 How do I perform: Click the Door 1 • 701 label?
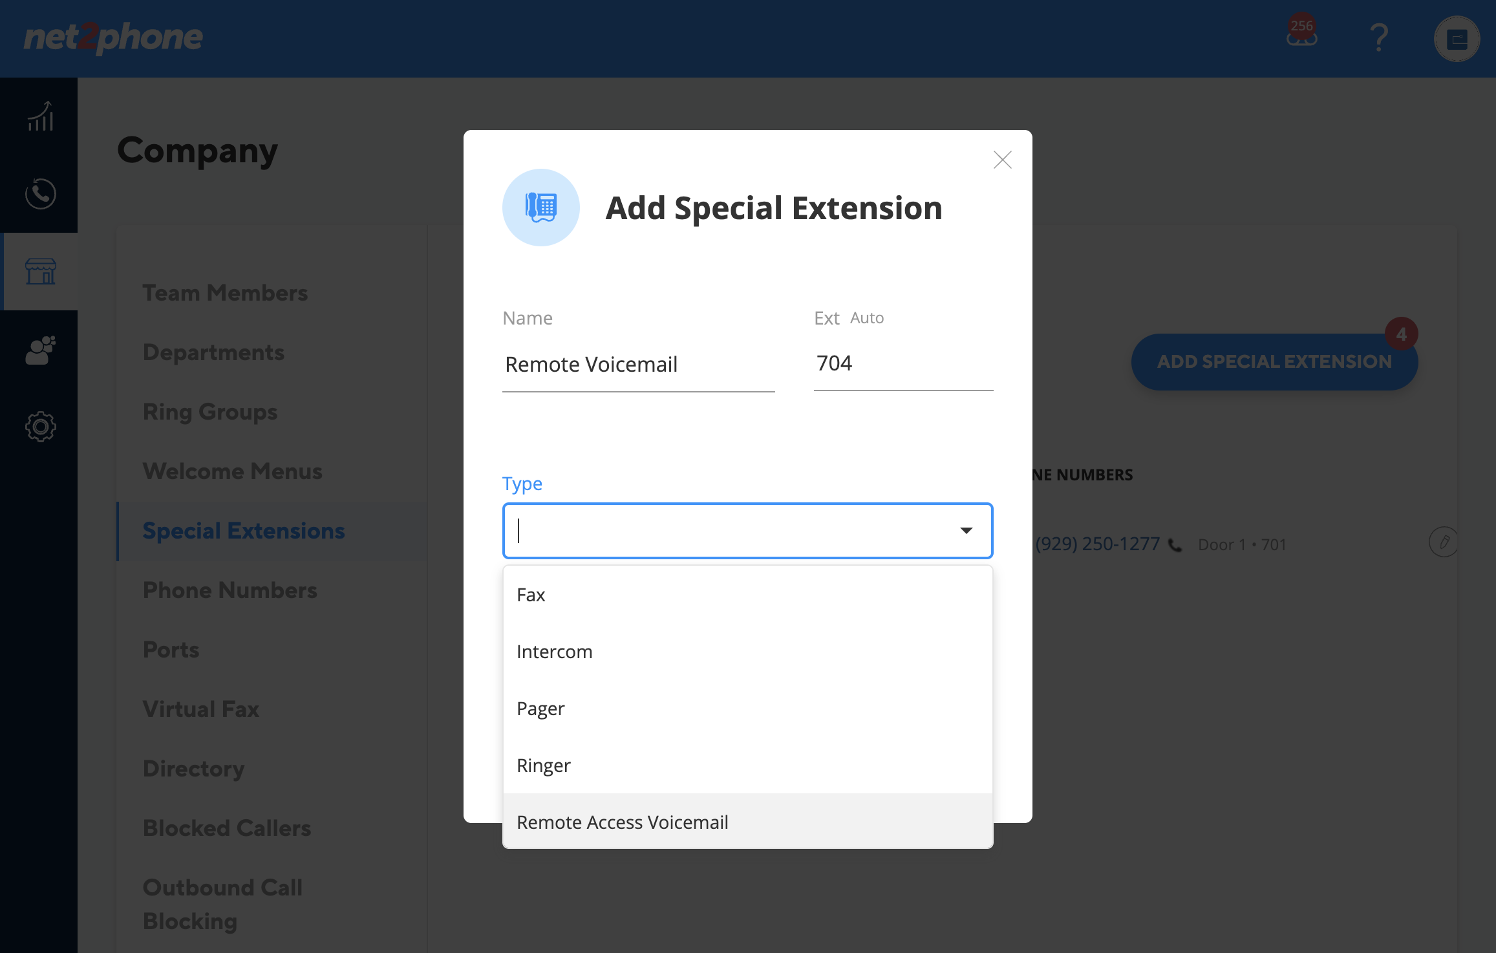pyautogui.click(x=1242, y=544)
